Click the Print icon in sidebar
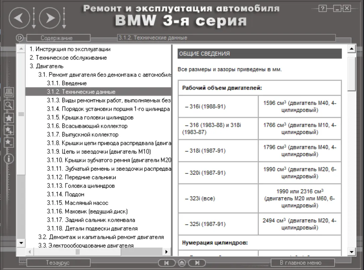 (x=9, y=92)
